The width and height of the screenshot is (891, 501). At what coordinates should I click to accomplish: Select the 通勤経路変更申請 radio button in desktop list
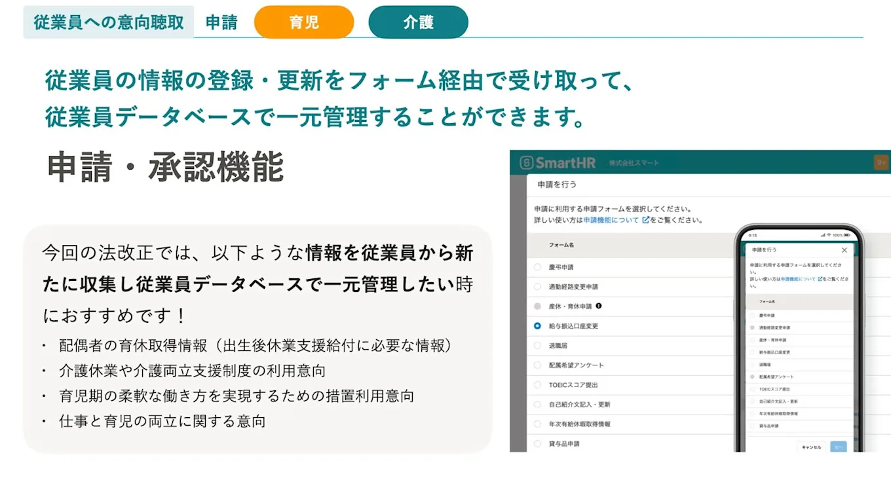(537, 286)
